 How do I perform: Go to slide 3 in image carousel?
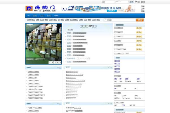click(55, 62)
